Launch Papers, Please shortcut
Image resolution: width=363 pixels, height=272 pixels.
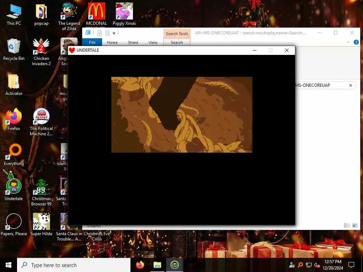pos(14,225)
